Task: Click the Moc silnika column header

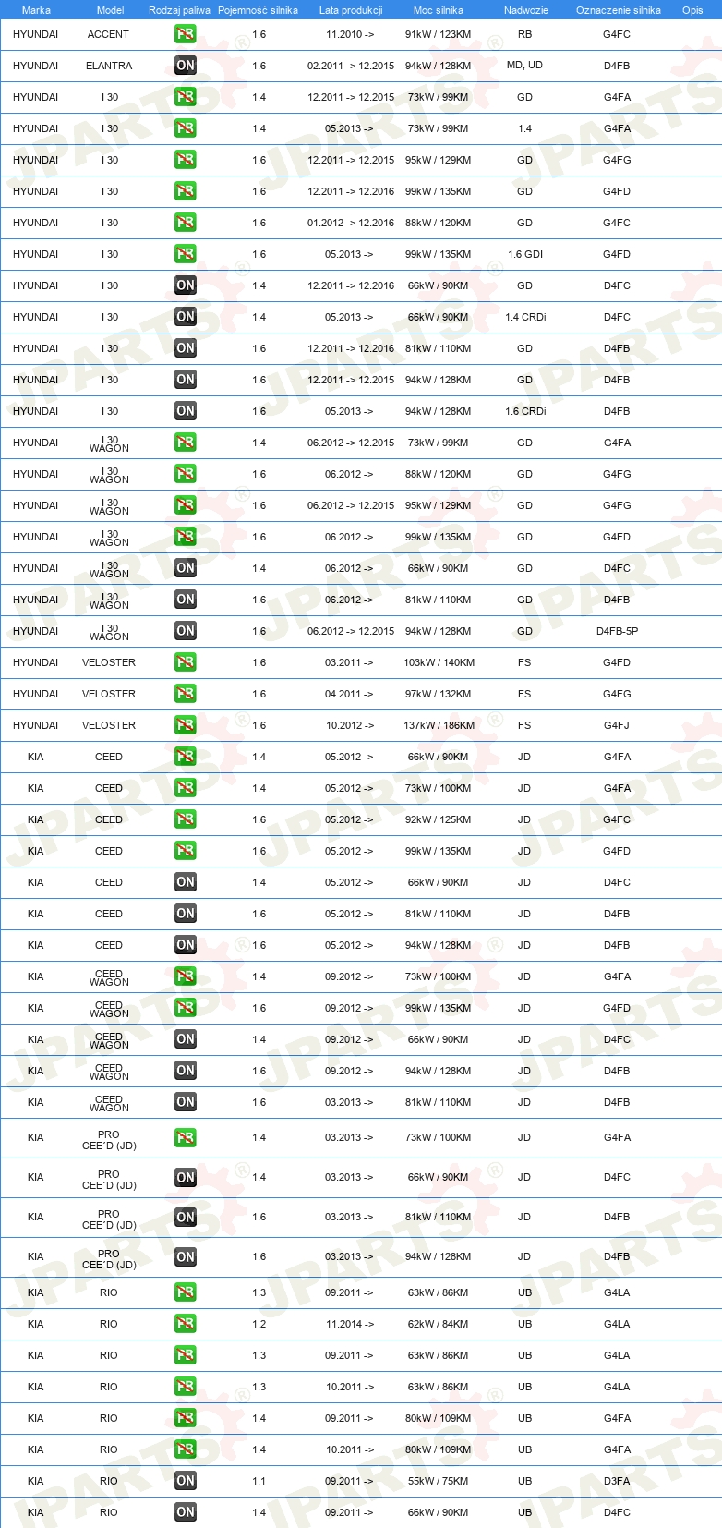Action: 439,10
